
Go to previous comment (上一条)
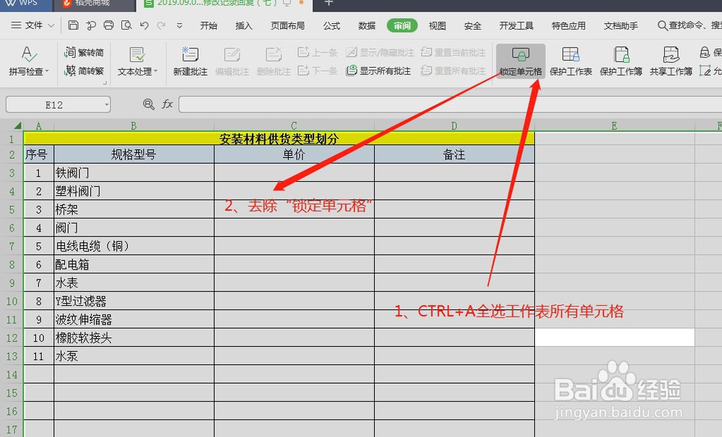pos(318,53)
